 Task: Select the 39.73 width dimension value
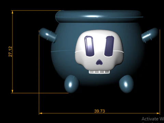(x=99, y=111)
